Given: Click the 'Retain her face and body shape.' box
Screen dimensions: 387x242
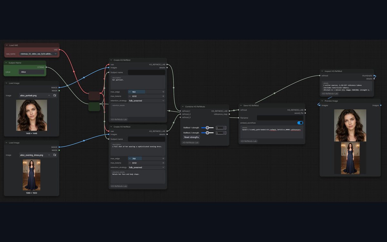Looking at the screenshot, I should (x=138, y=177).
